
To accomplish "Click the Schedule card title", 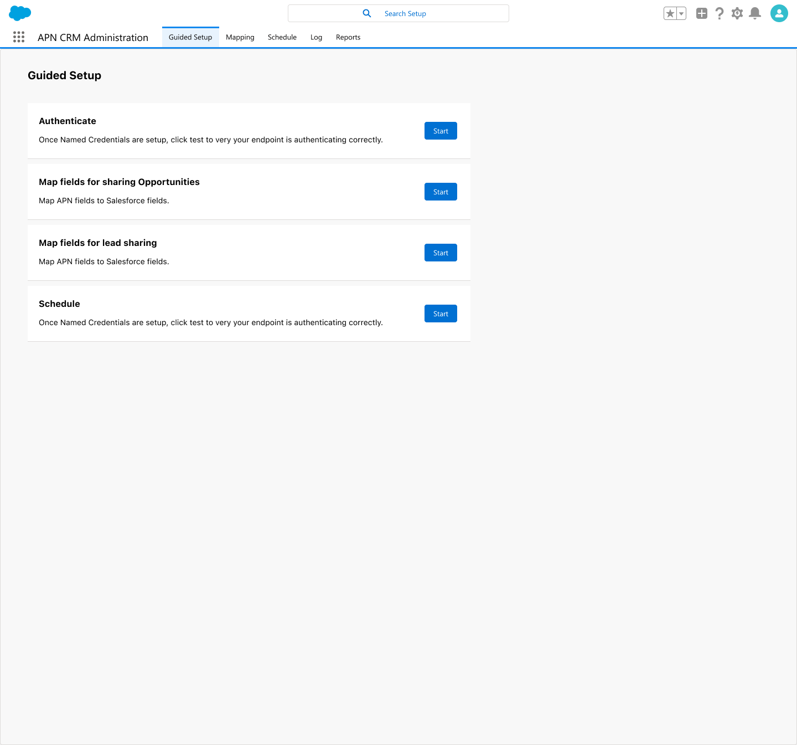I will [59, 304].
